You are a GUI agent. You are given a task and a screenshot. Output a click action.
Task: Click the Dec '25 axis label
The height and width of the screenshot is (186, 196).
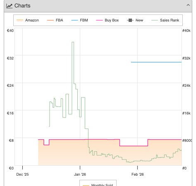pyautogui.click(x=22, y=174)
